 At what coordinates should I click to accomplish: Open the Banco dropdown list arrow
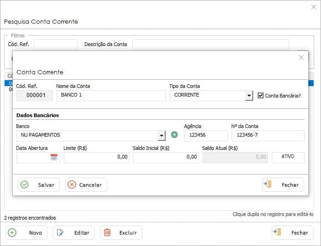[x=161, y=135]
